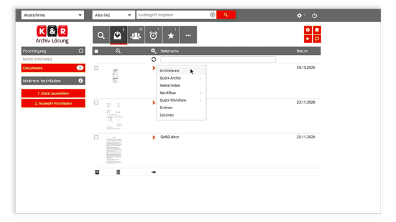Open the GoBD.docx thumbnail preview

(114, 150)
